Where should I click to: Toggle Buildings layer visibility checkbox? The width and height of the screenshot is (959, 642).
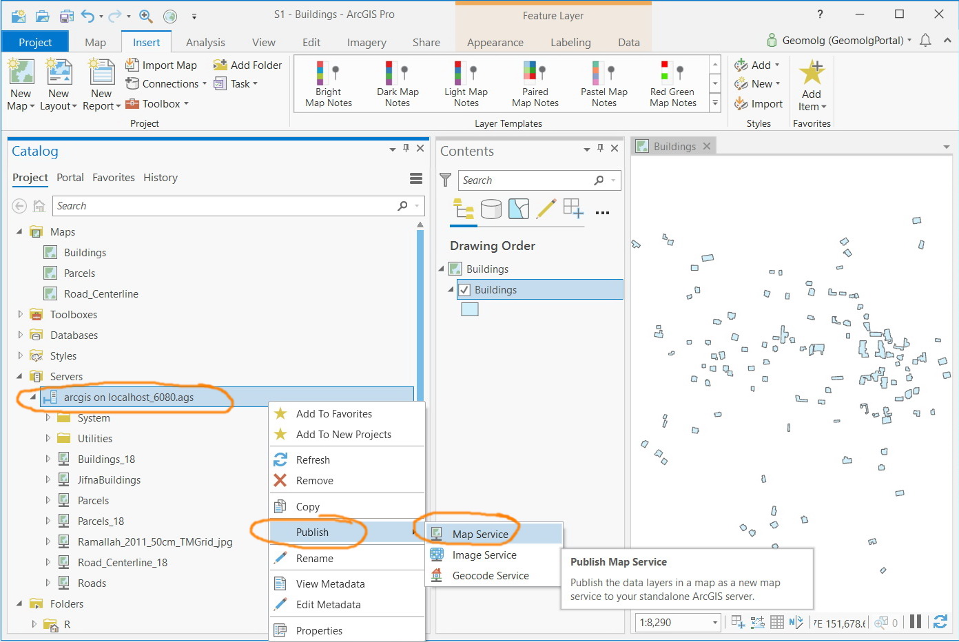[x=465, y=290]
